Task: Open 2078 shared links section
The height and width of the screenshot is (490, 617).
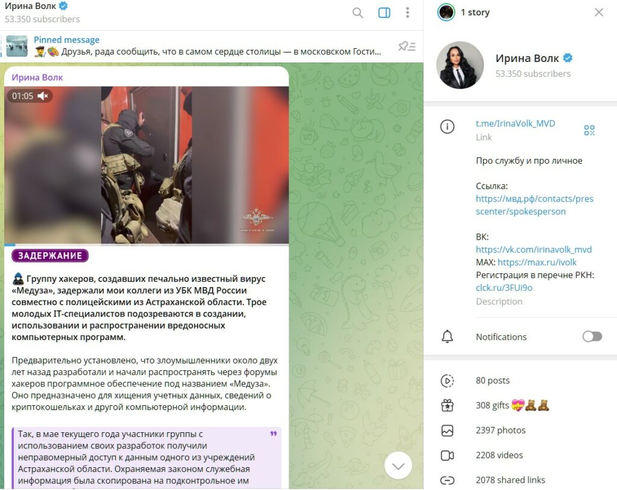Action: click(510, 480)
